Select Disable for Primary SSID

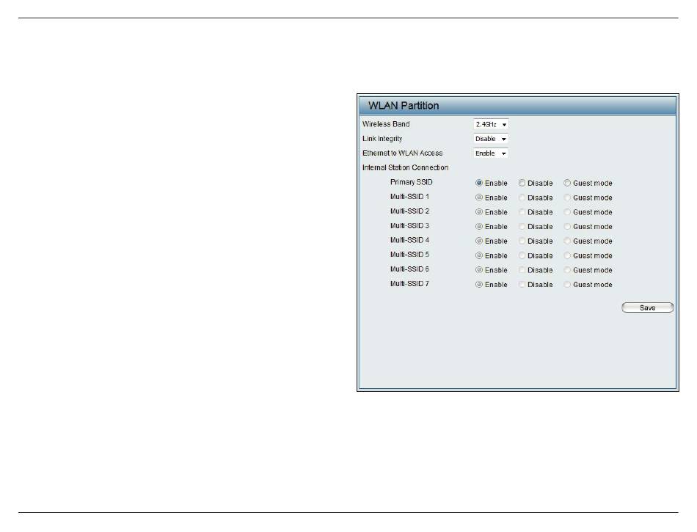522,183
